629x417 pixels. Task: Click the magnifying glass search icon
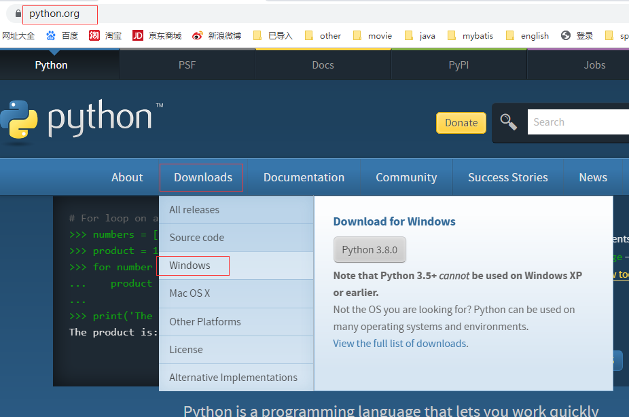508,122
